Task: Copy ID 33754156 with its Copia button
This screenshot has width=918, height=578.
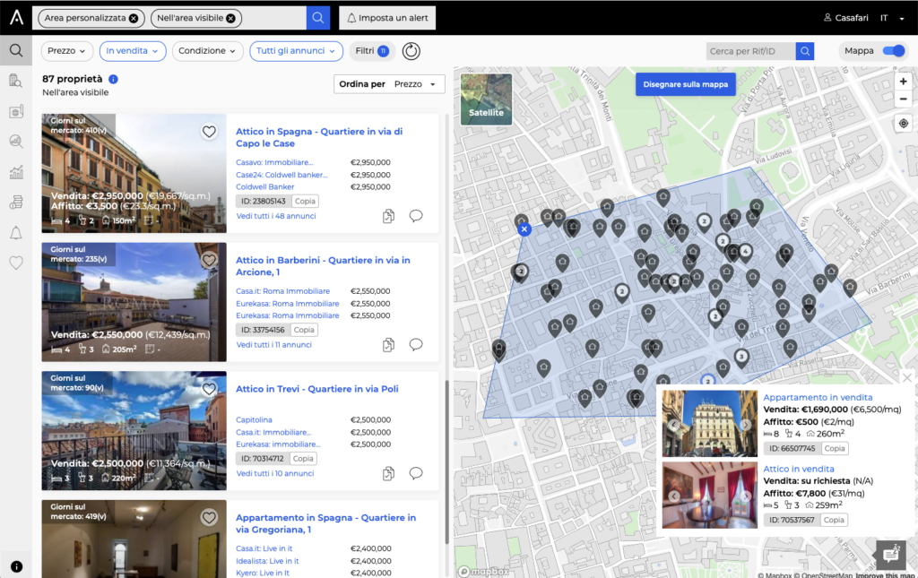Action: [x=304, y=330]
